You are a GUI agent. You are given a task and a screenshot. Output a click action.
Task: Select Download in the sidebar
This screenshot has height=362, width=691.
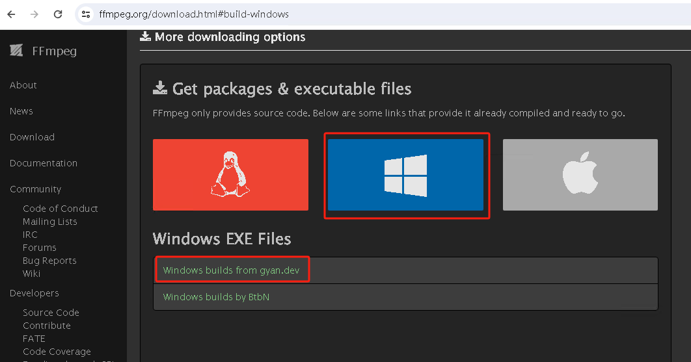tap(32, 137)
